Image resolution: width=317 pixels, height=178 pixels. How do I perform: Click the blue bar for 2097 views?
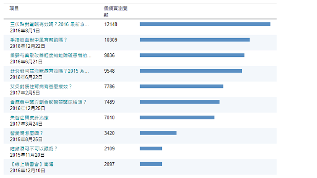pos(151,164)
